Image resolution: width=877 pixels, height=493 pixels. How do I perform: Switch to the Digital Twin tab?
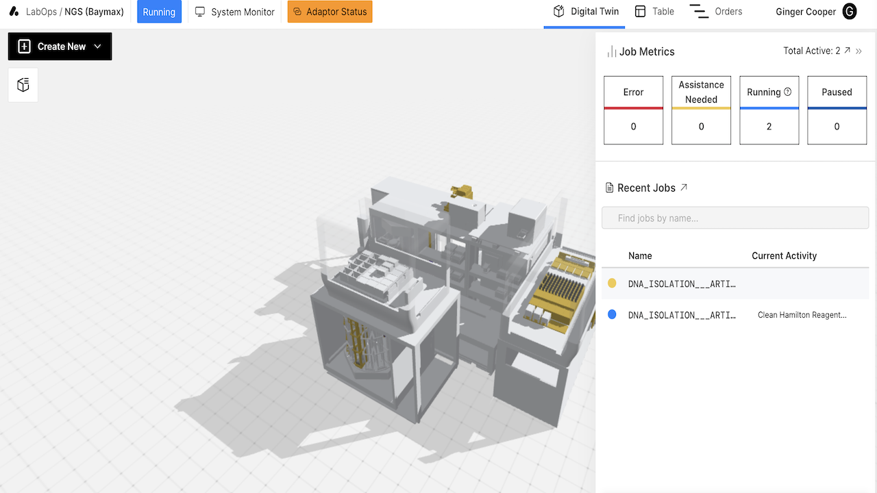(x=584, y=12)
